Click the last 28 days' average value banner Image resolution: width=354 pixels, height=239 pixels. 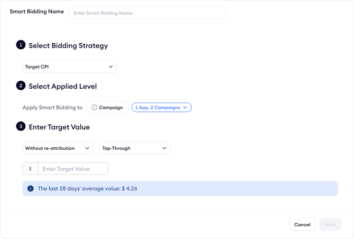pyautogui.click(x=180, y=188)
